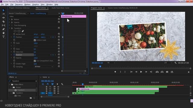Click the Extract button
Image resolution: width=193 pixels, height=108 pixels.
162,72
